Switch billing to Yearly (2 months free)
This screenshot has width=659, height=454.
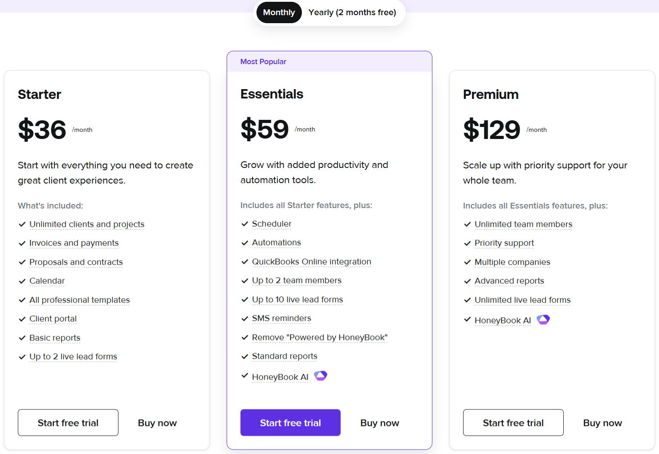(352, 12)
